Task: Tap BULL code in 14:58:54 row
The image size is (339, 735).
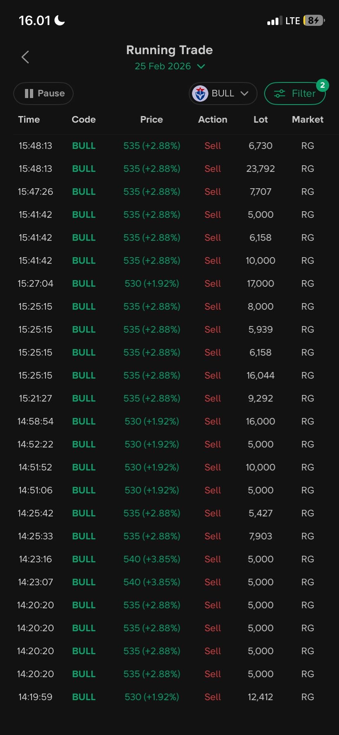Action: pos(84,421)
